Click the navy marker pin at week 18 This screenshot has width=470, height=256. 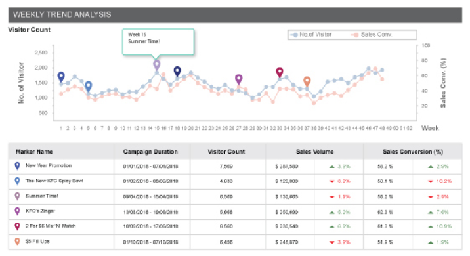(x=177, y=72)
